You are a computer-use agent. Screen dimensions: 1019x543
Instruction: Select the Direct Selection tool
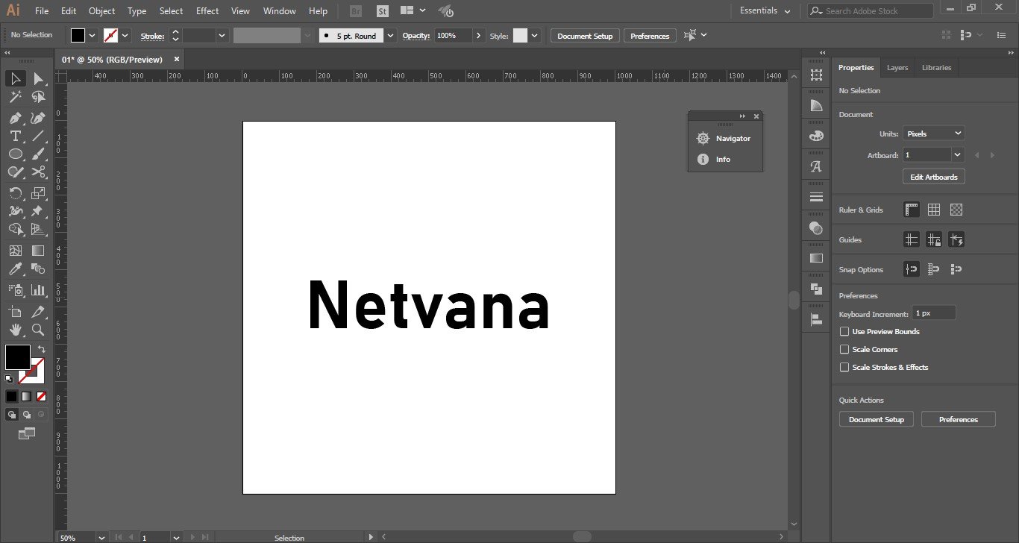point(38,78)
